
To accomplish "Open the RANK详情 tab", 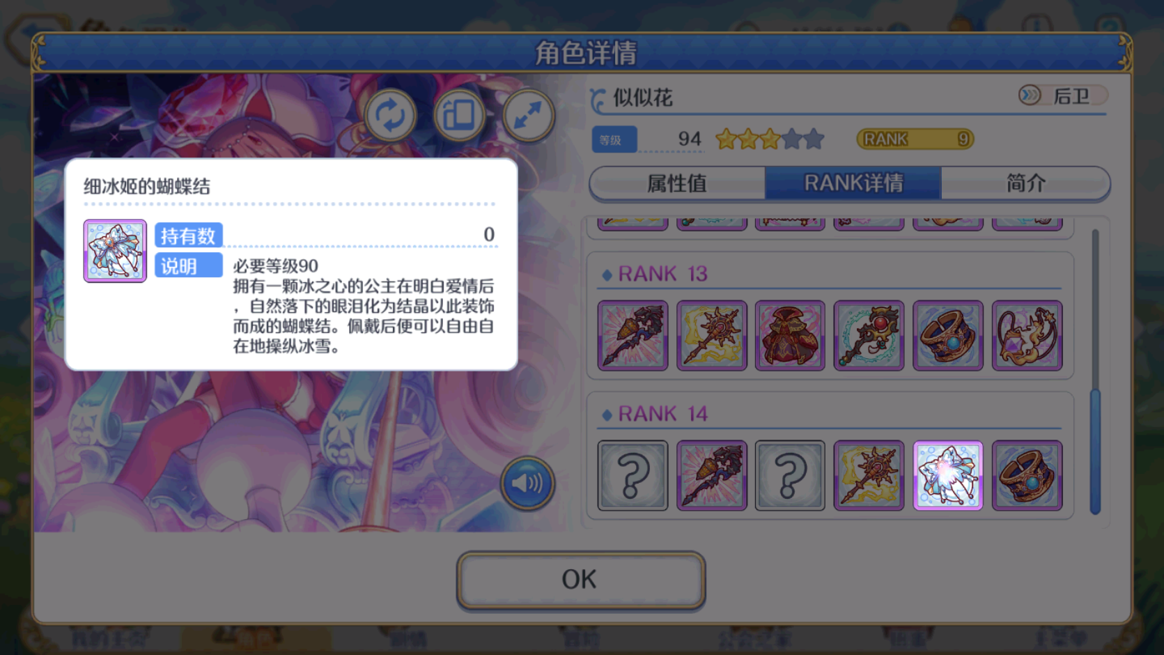I will [x=853, y=183].
